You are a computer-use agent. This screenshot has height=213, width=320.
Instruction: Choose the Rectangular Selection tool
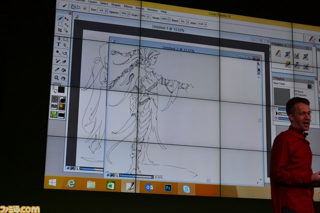pos(60,24)
